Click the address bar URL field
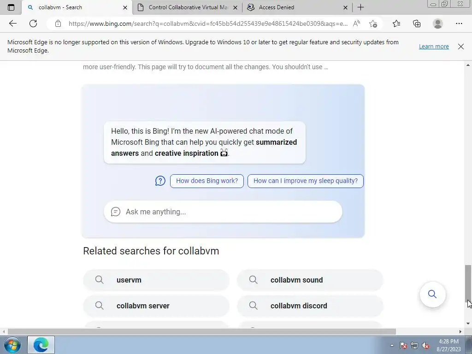Screen dimensions: 472x354 (x=208, y=24)
